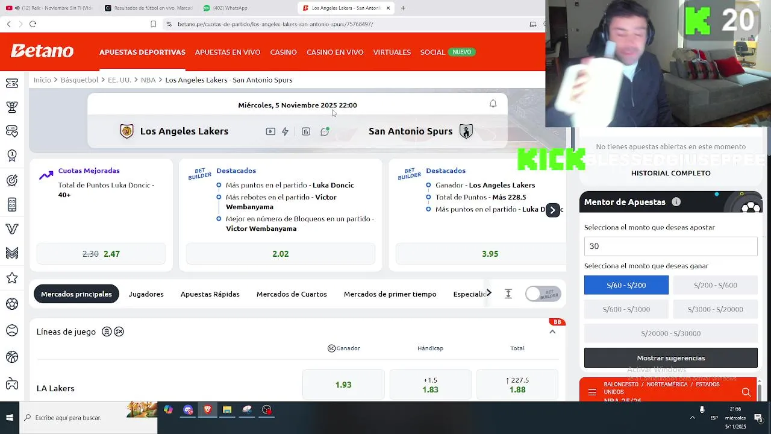Click the search magnifier in bottom-right panel
Screen dimensions: 771x434
[x=746, y=392]
